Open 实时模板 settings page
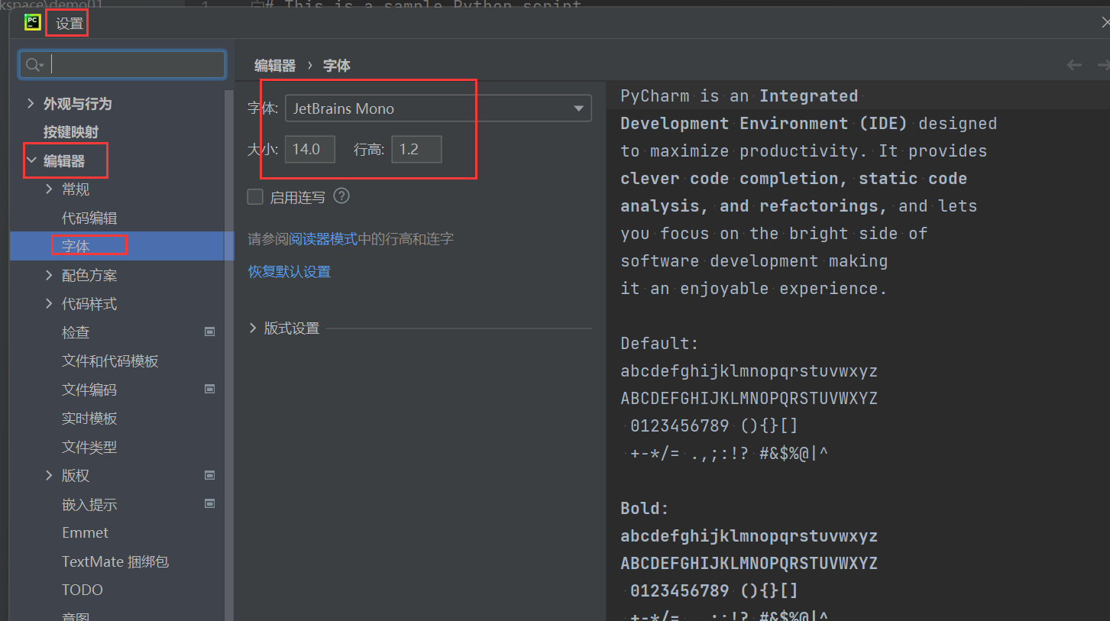Screen dimensions: 1110x621 (89, 418)
